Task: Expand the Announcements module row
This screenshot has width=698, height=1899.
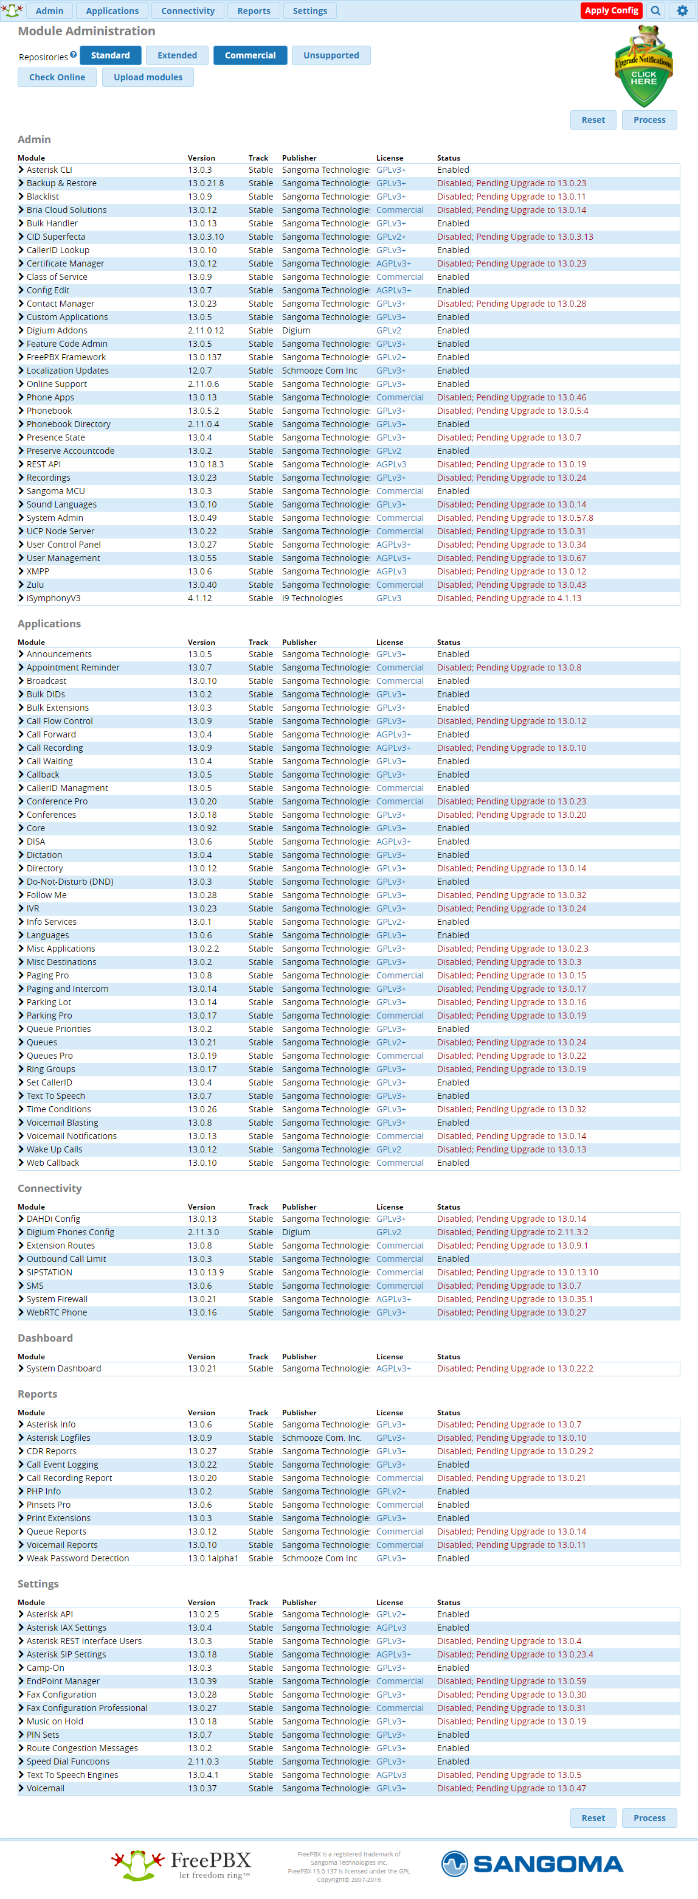Action: (x=348, y=655)
